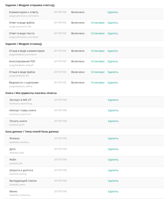The height and width of the screenshot is (199, 168).
Task: Delete the assignsubmission_onlinetext plugin
Action: (113, 34)
